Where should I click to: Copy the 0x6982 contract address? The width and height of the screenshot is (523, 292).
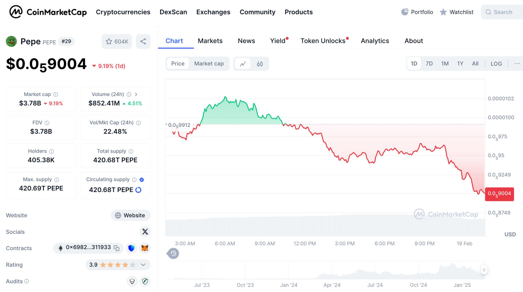[x=117, y=248]
